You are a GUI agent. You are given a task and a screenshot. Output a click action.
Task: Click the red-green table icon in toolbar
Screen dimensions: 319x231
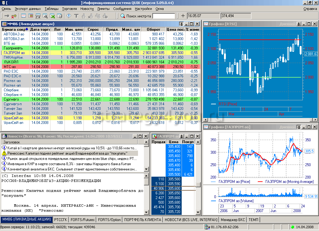[x=31, y=16]
